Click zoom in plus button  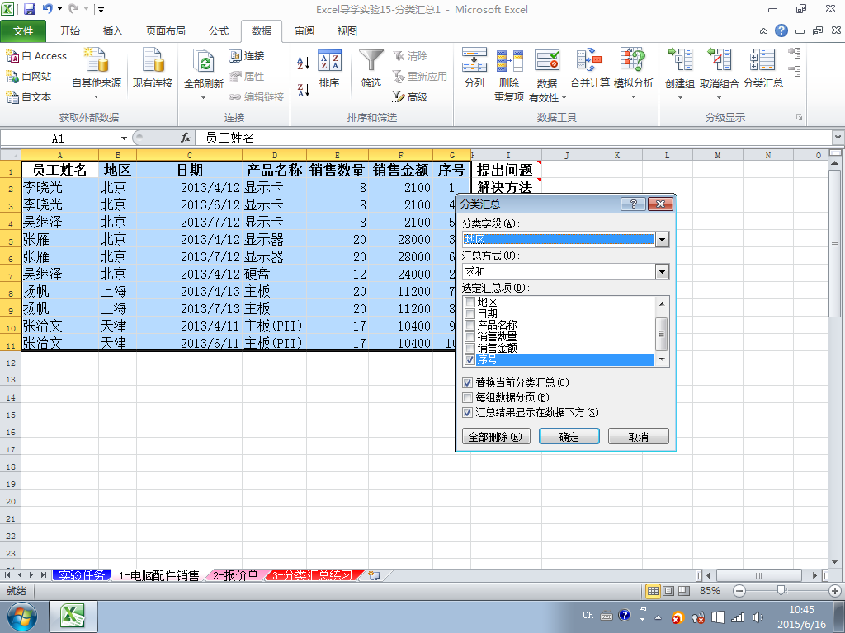(x=835, y=590)
